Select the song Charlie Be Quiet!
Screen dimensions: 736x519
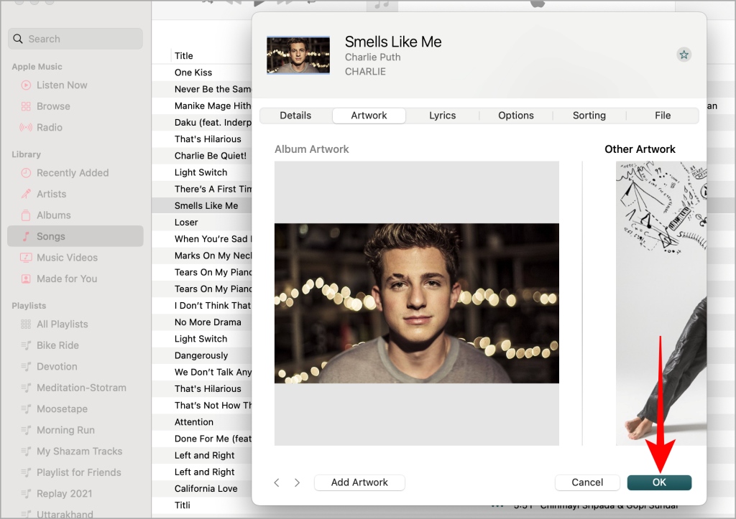(211, 156)
